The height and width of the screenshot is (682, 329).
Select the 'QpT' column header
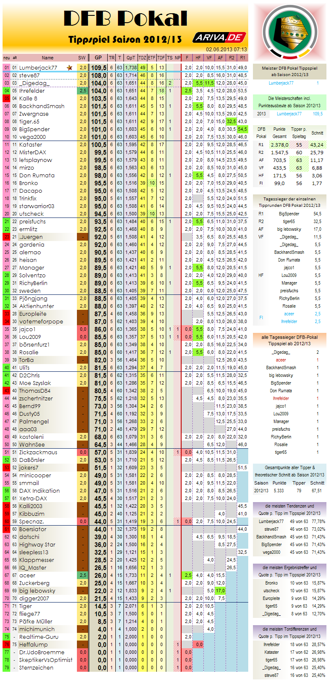click(131, 58)
